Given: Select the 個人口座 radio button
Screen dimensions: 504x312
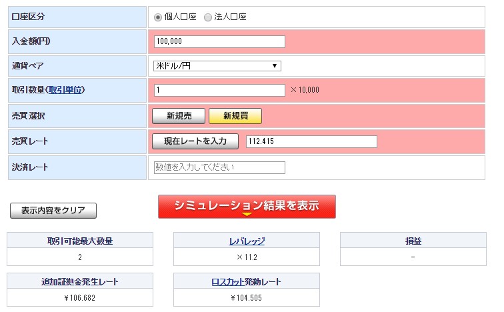Looking at the screenshot, I should (x=158, y=17).
